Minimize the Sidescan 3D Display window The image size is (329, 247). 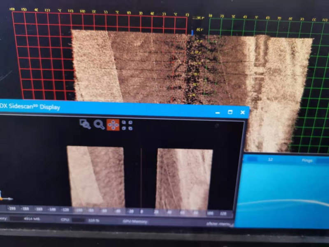(218, 112)
